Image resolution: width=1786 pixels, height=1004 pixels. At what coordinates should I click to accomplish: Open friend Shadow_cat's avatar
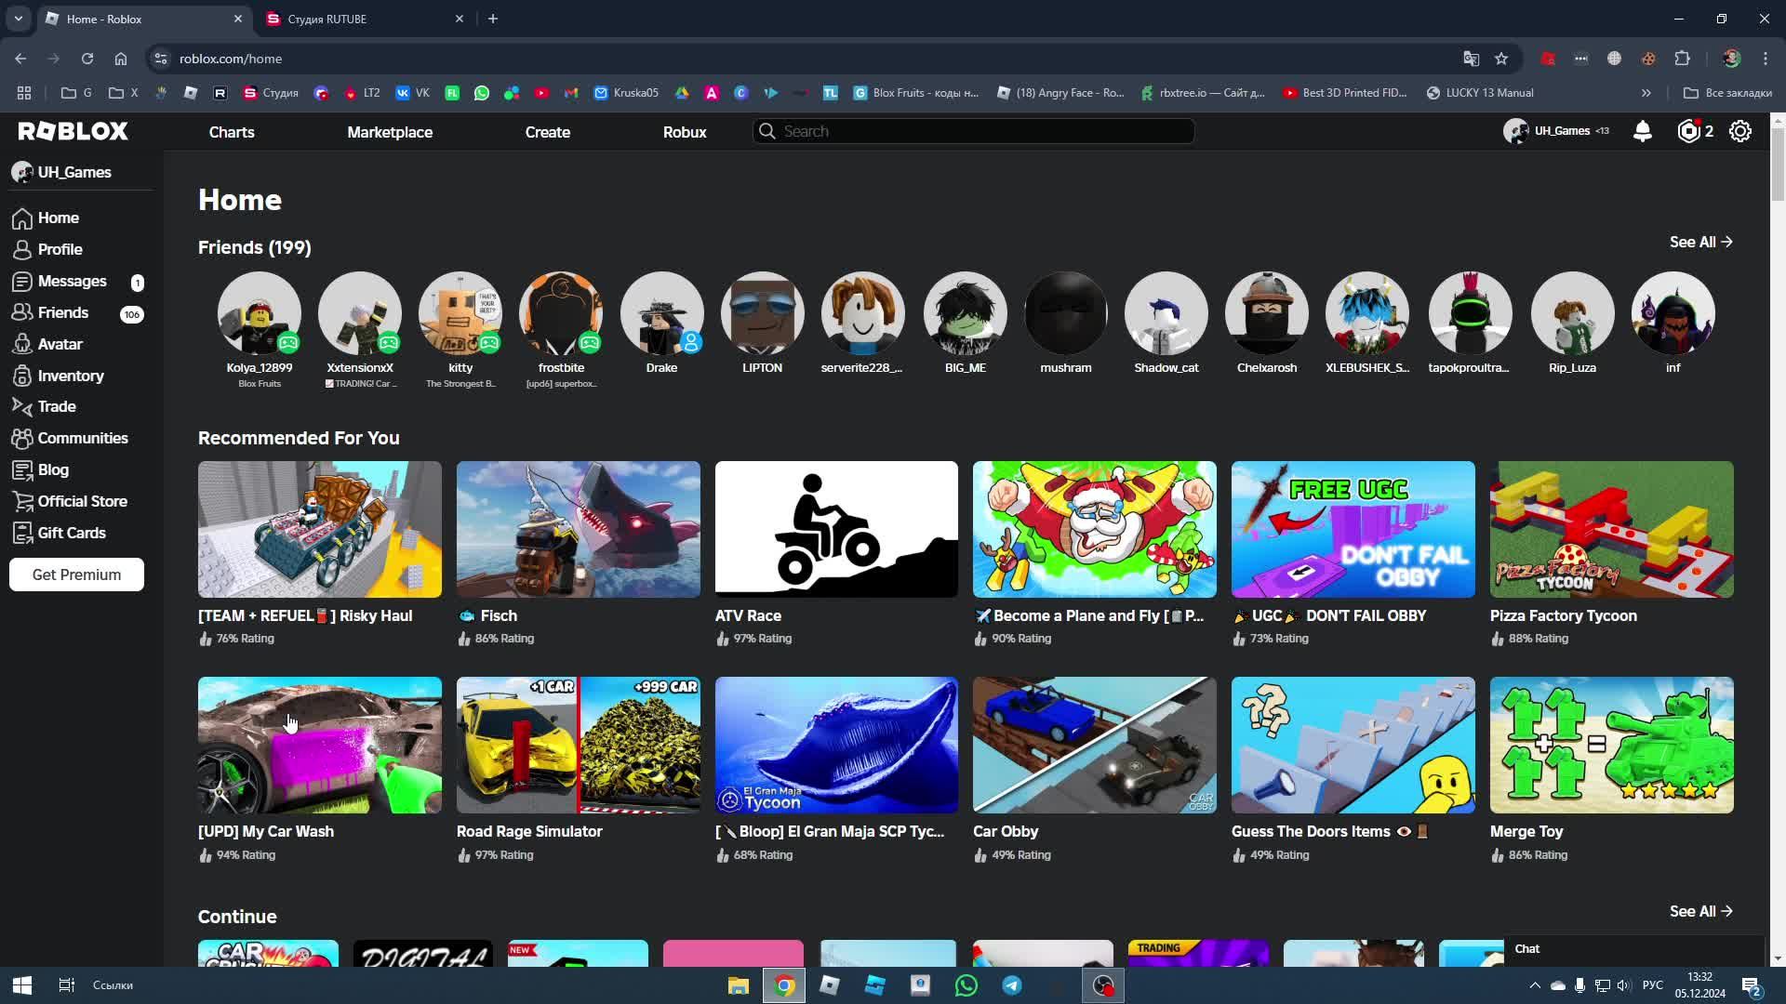(1166, 313)
